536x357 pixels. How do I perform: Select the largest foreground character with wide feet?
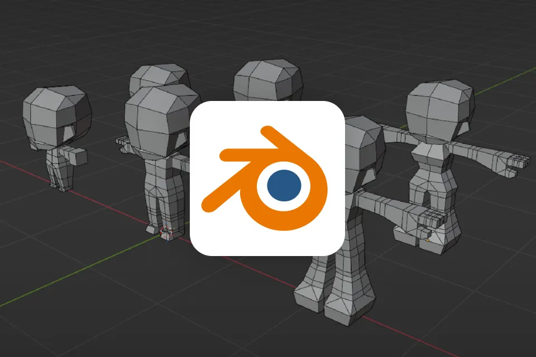356,222
